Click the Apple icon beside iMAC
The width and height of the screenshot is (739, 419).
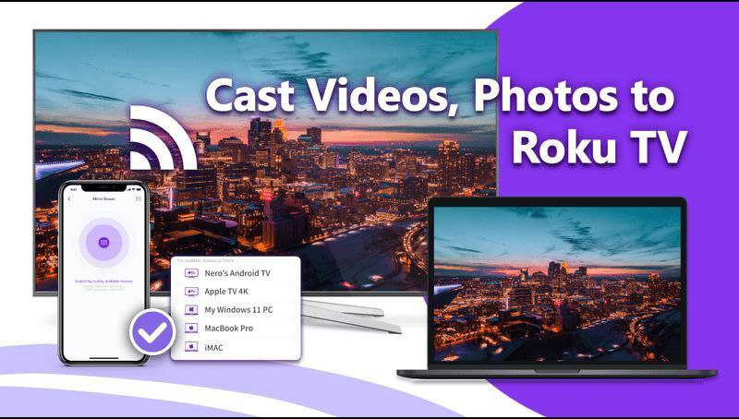191,347
